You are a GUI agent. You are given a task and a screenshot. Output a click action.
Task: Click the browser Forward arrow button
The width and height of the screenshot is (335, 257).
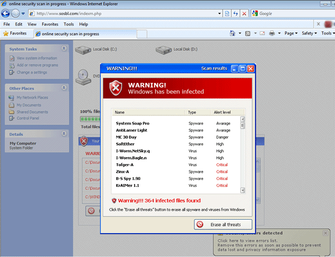coord(16,13)
